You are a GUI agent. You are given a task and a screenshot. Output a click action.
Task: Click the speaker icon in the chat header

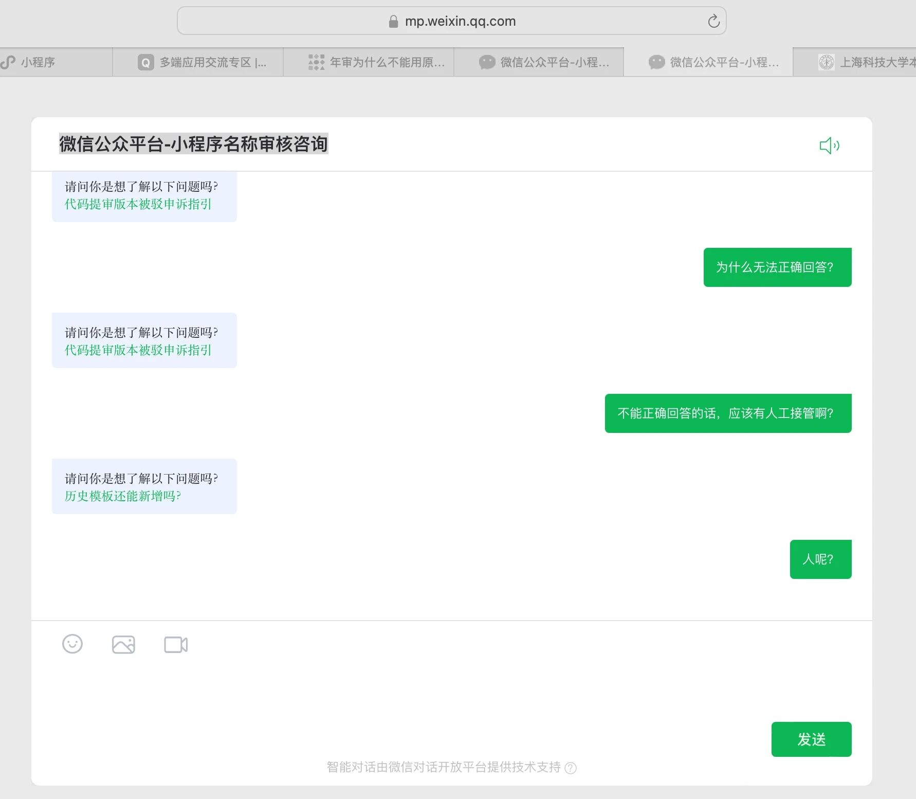tap(829, 146)
